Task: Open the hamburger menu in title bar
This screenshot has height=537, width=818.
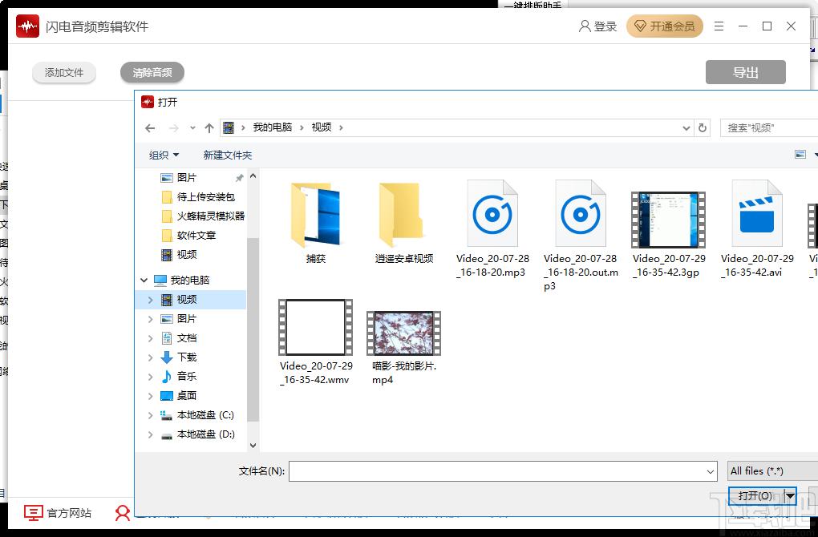Action: 719,26
